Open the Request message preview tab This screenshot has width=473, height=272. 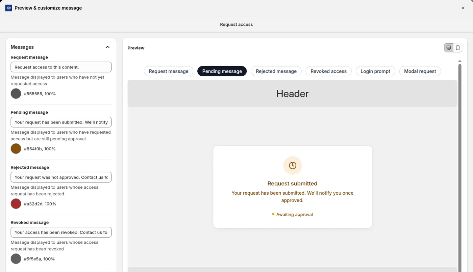169,71
